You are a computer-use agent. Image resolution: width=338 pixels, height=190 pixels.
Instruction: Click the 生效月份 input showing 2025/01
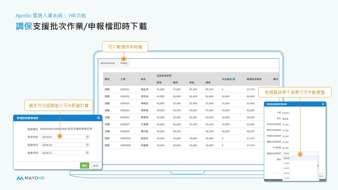65,137
